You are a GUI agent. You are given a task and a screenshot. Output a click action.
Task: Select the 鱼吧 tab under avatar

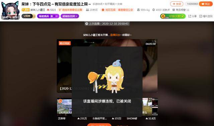tap(6, 17)
